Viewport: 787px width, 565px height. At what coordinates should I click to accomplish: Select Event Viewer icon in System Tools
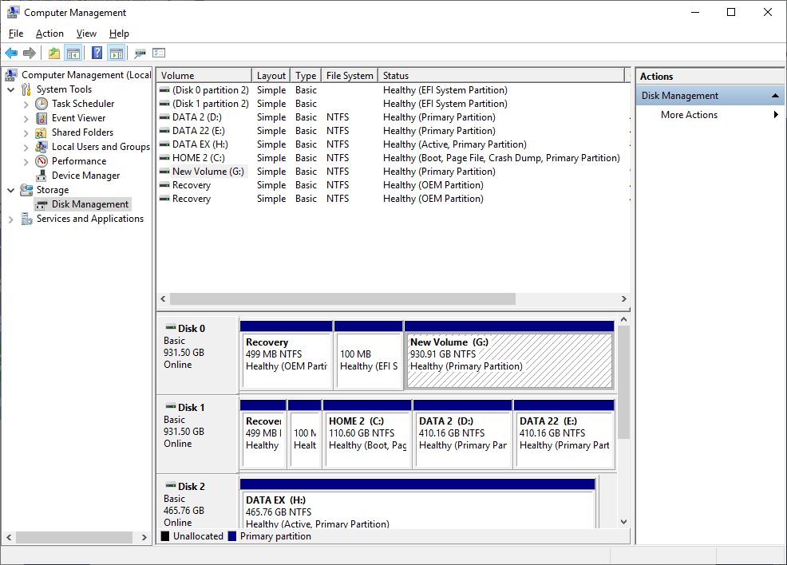pos(42,118)
